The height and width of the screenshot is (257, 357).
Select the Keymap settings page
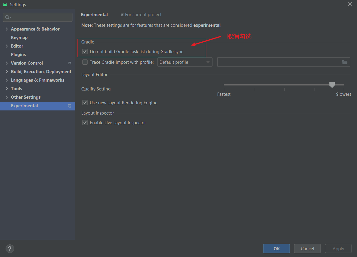pos(19,37)
